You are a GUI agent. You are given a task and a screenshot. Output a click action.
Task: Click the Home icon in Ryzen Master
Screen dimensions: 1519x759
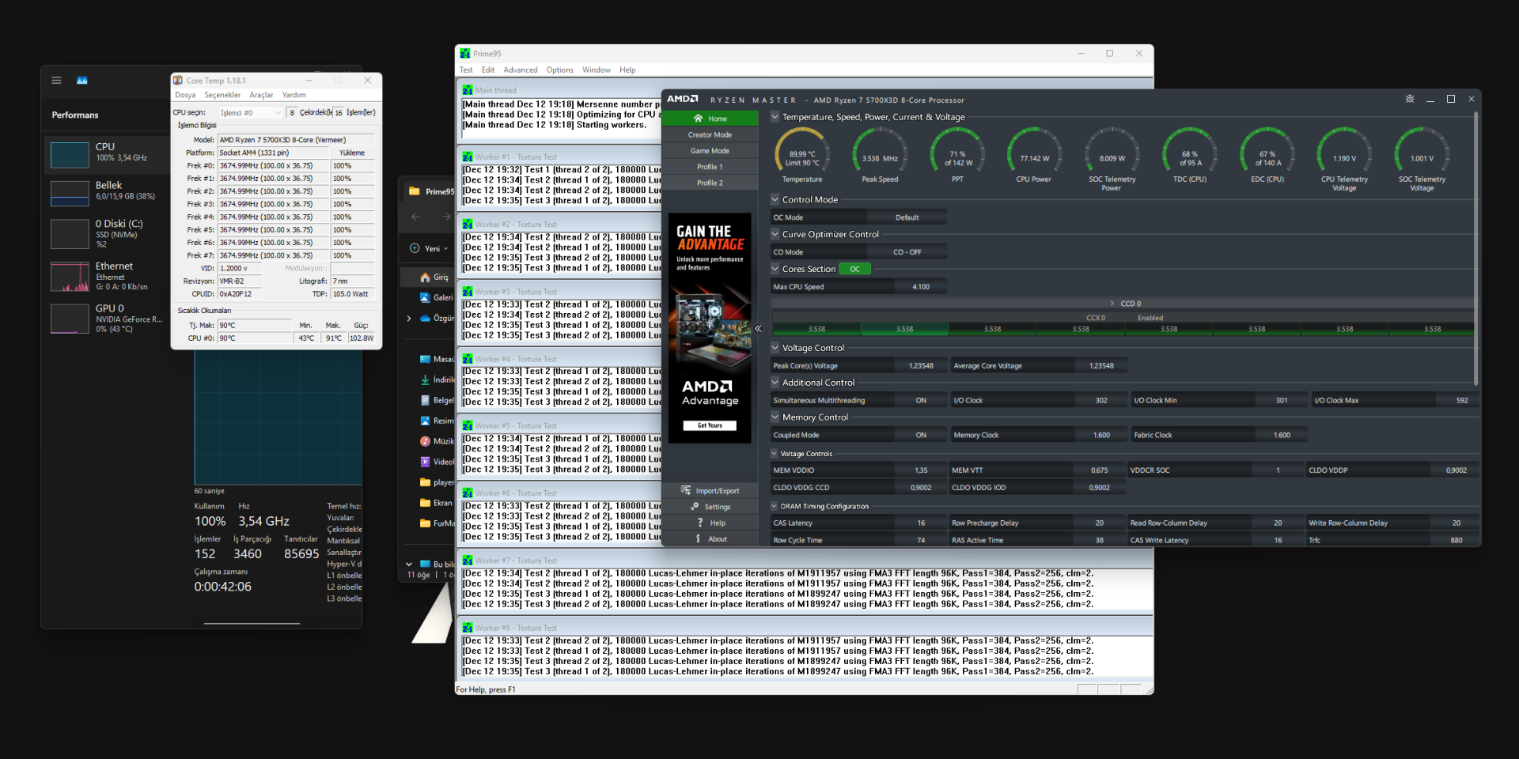[x=698, y=119]
